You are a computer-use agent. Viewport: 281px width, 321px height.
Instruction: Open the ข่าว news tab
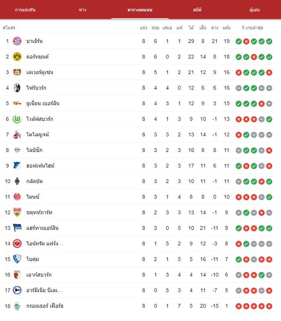point(83,10)
